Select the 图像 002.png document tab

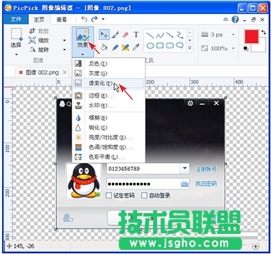(x=42, y=72)
